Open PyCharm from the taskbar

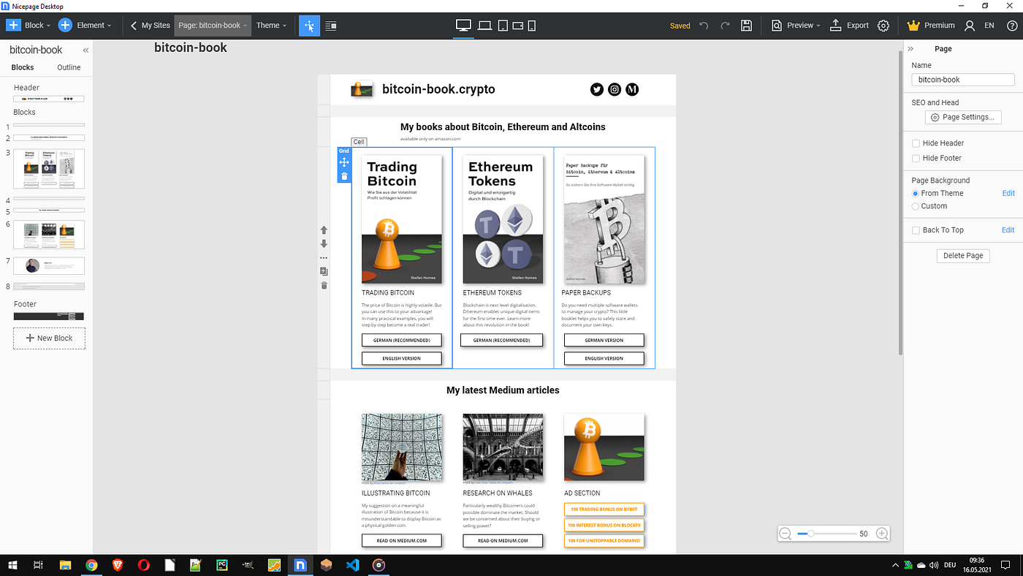(x=221, y=565)
